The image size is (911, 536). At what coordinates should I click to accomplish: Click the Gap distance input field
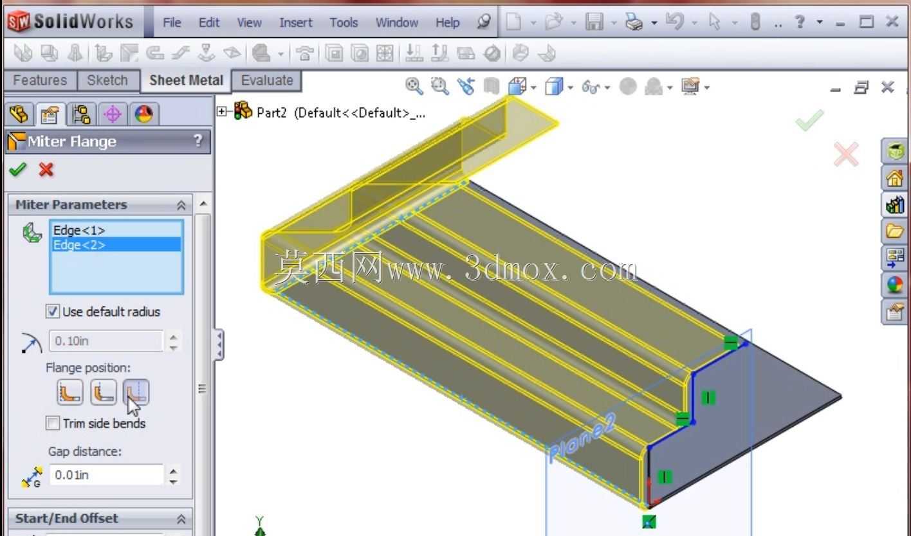pyautogui.click(x=107, y=475)
